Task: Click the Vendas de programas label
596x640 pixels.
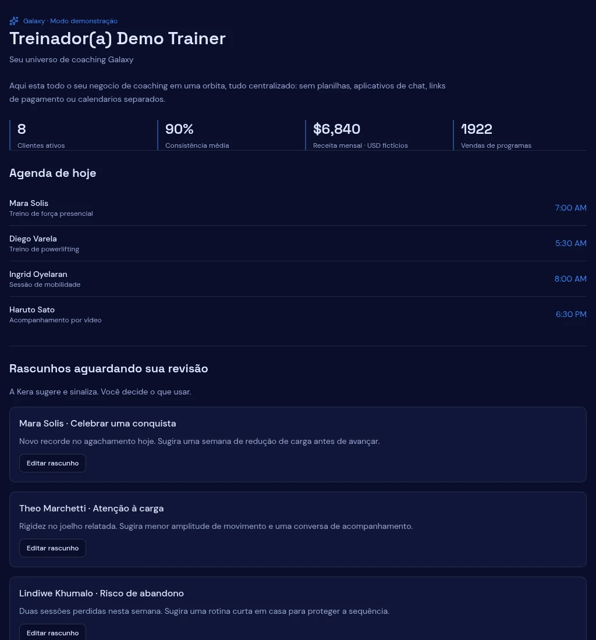Action: coord(496,145)
